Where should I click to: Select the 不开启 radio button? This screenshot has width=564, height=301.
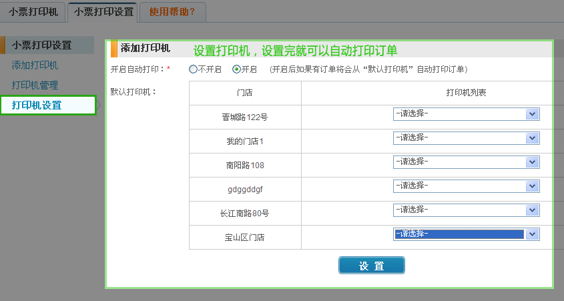[x=194, y=69]
